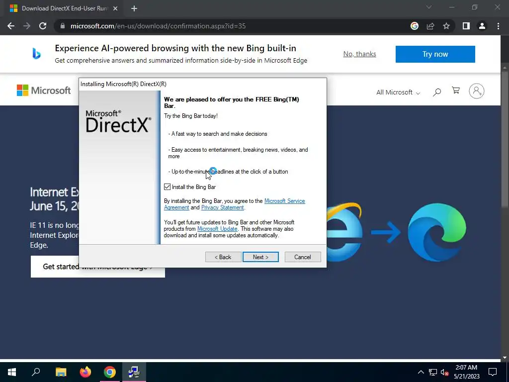This screenshot has height=382, width=509.
Task: Click the network tray icon
Action: tap(433, 372)
